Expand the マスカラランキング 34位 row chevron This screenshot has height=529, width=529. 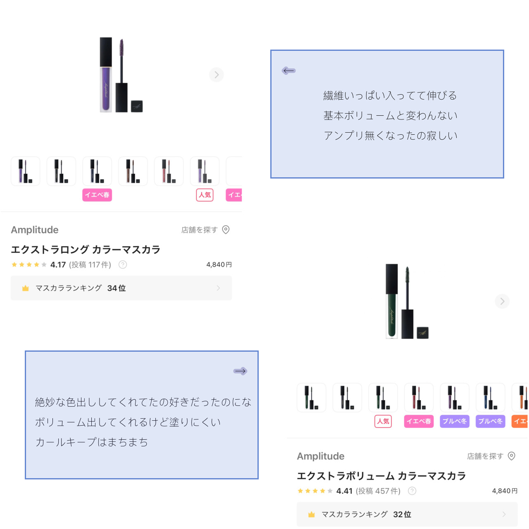pyautogui.click(x=218, y=288)
